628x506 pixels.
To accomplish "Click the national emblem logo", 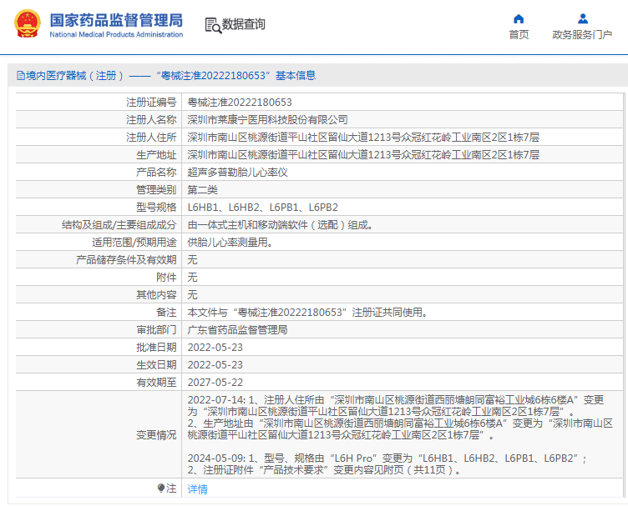I will coord(28,24).
